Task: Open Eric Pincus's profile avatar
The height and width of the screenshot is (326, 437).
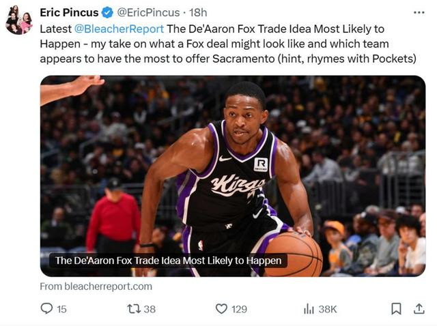Action: click(x=18, y=19)
